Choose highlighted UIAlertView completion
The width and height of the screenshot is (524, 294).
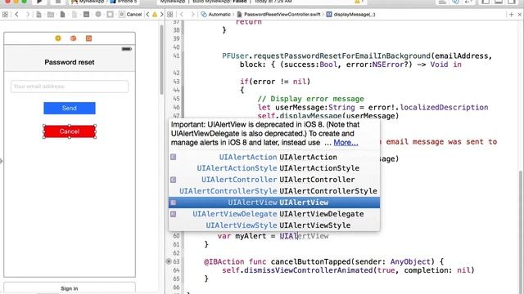[274, 203]
